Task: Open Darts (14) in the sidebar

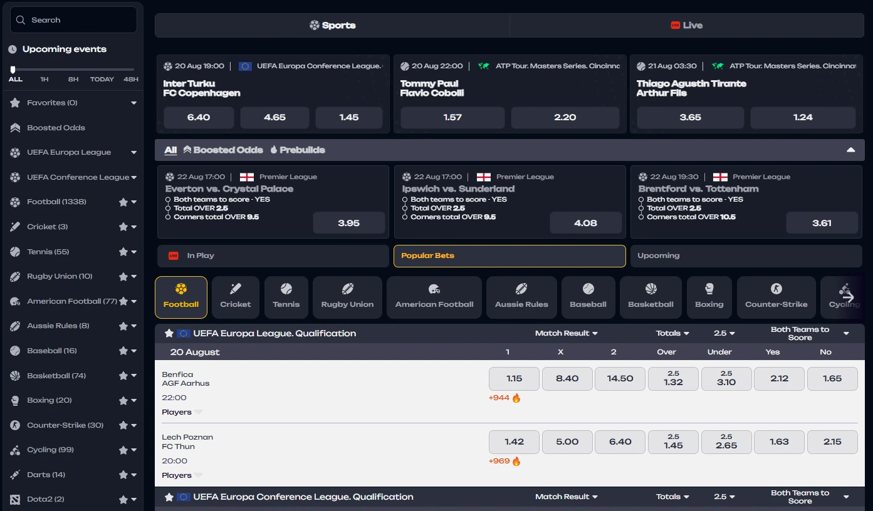Action: [46, 475]
